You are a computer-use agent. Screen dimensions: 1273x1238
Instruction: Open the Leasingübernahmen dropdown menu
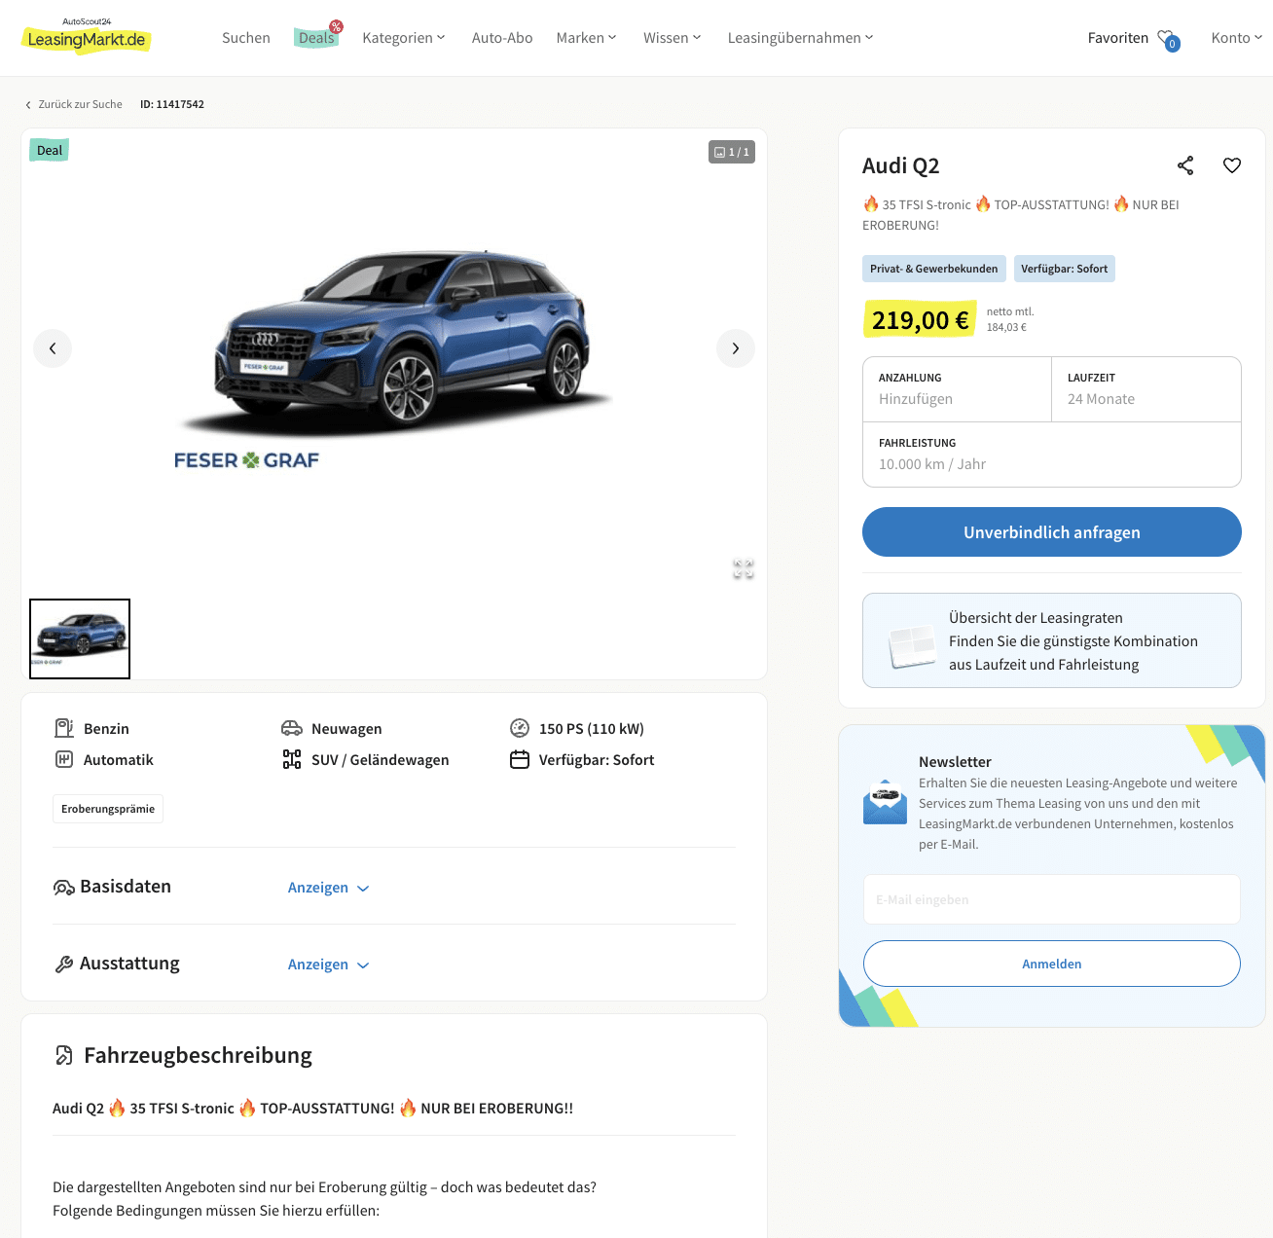pos(801,38)
